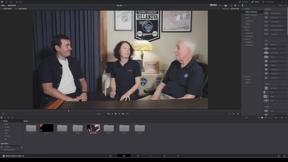Click the viewer mode icon below the preview
Viewport: 288px width, 162px height.
coord(3,114)
